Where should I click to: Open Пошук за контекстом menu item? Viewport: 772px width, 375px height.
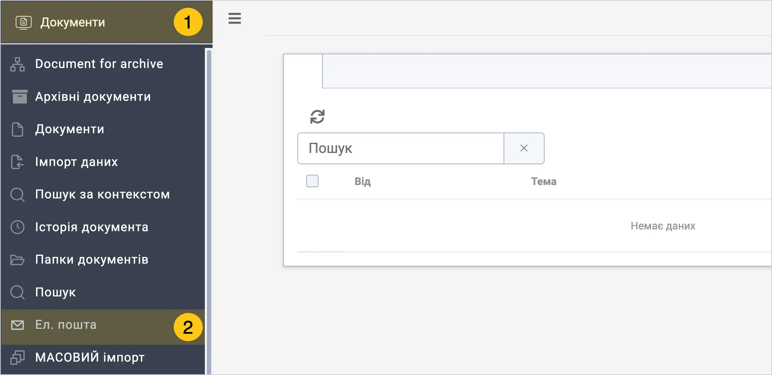point(103,195)
